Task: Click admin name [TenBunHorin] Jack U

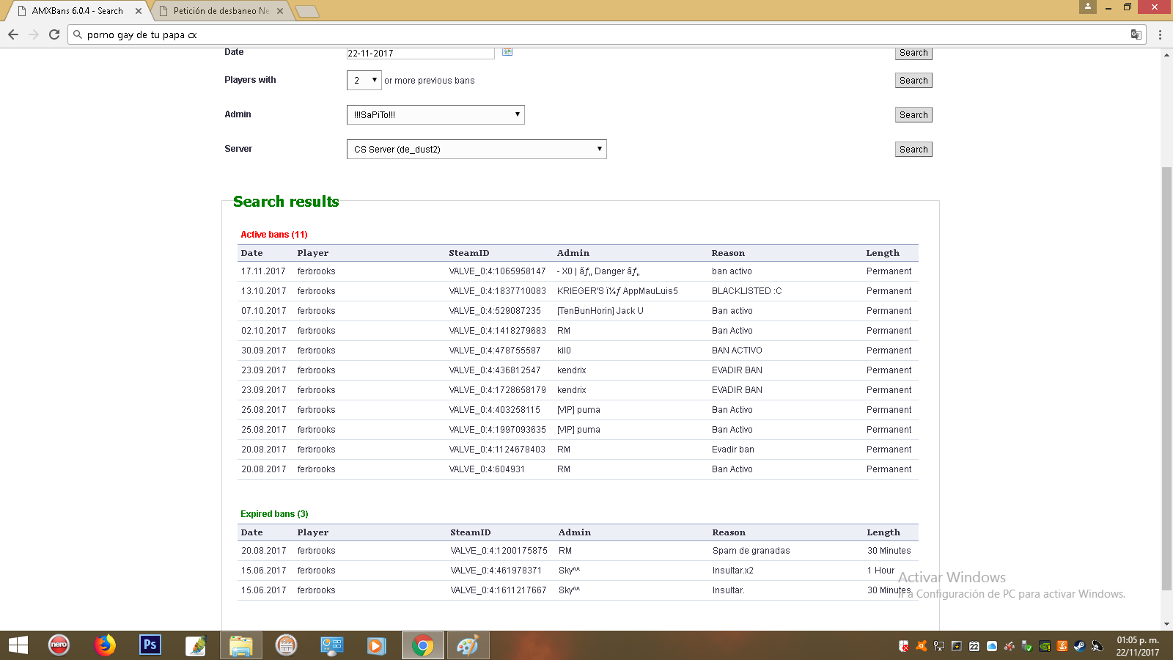Action: pyautogui.click(x=600, y=311)
